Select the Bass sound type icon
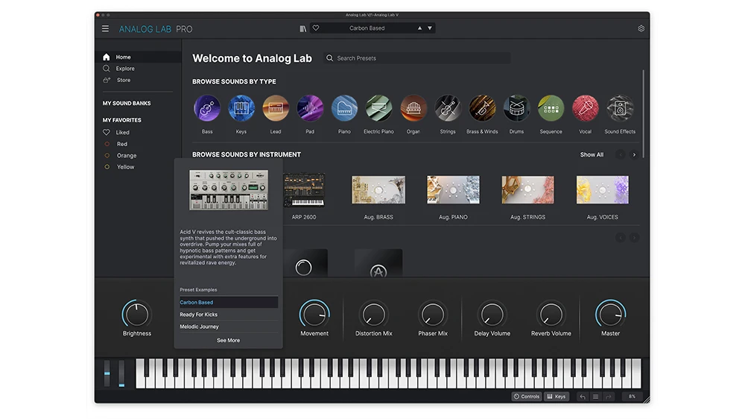The width and height of the screenshot is (745, 419). (x=207, y=109)
